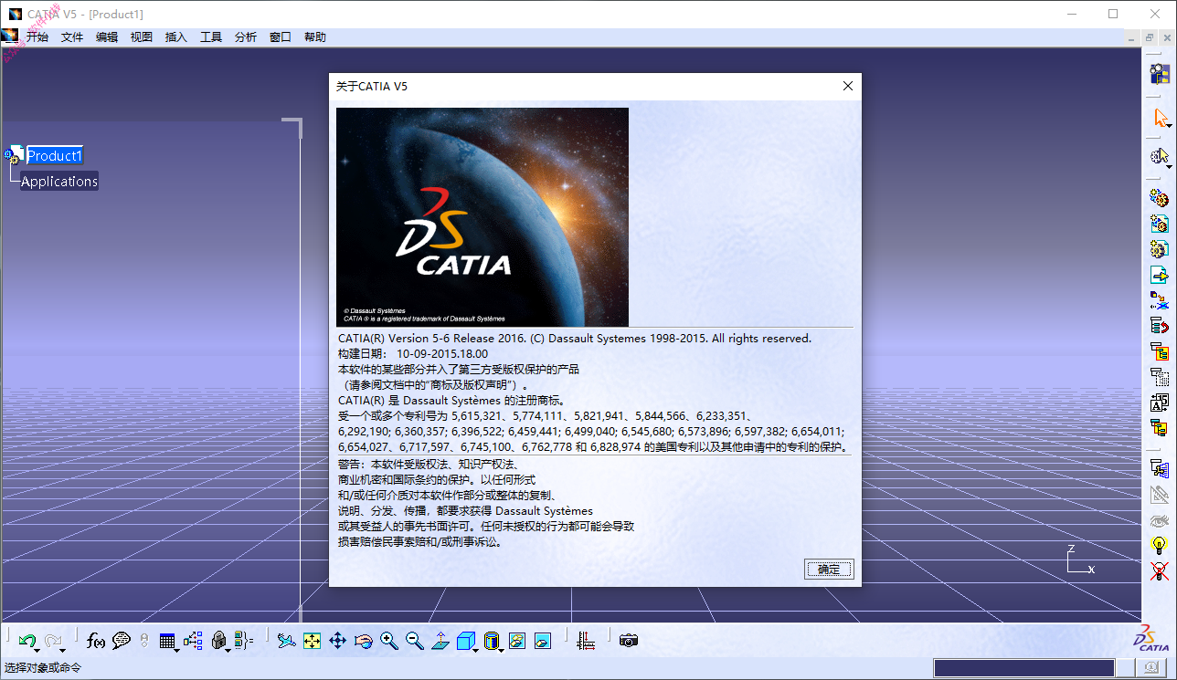Click the comment speech bubble icon
The width and height of the screenshot is (1177, 680).
click(122, 641)
